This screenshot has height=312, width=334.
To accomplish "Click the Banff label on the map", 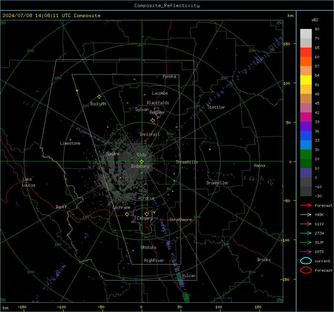I will pyautogui.click(x=61, y=207).
